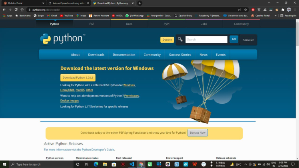299x168 pixels.
Task: Open the About menu
Action: 75,55
